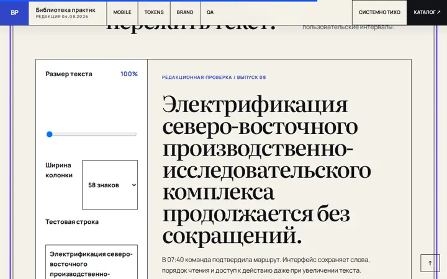
Task: Click the 100% text size value
Action: point(129,74)
